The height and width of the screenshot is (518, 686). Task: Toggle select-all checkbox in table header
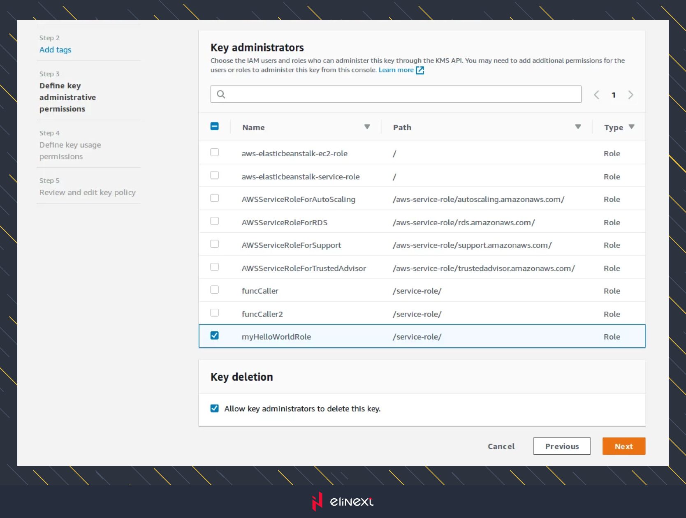215,127
